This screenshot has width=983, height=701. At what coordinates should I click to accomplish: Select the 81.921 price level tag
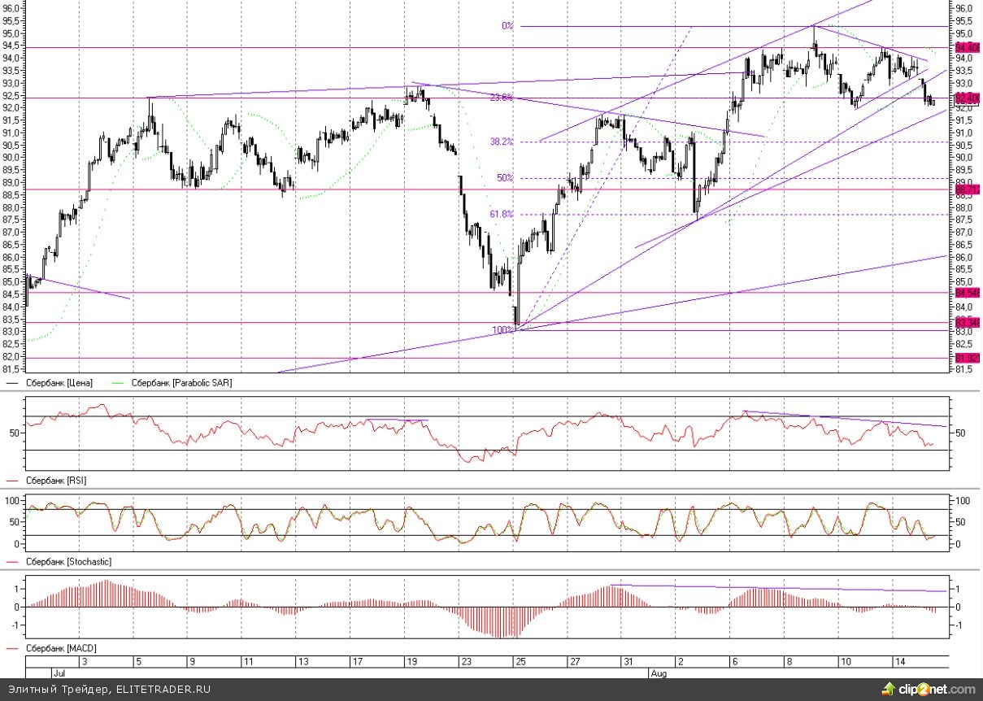pos(965,358)
